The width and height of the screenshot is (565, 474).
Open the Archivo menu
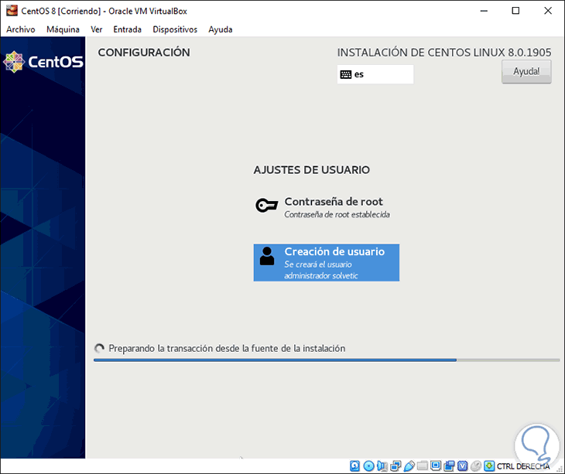tap(21, 29)
